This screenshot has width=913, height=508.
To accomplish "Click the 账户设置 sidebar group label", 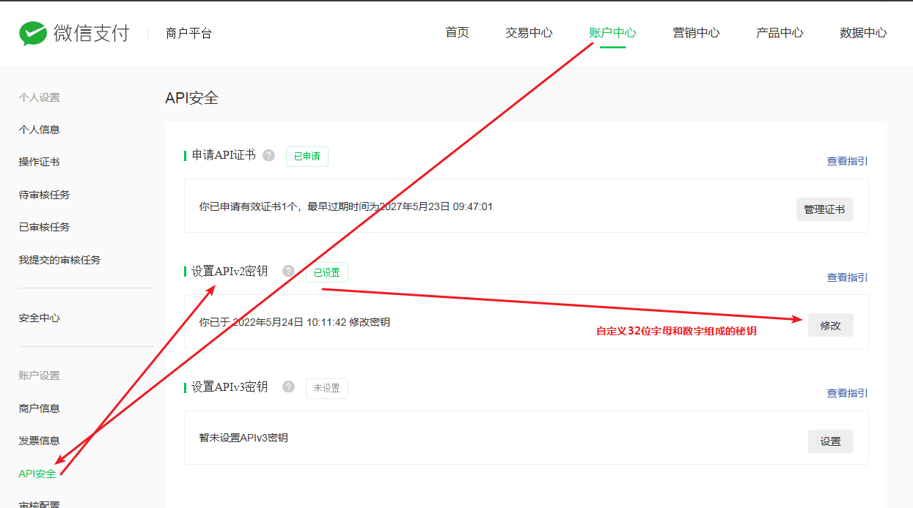I will pyautogui.click(x=39, y=376).
